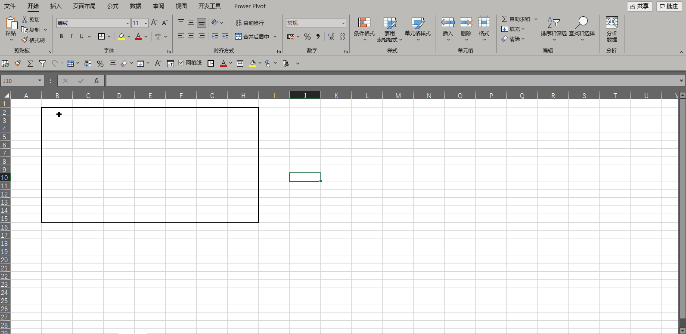Open 单元格样式 Cell Styles
Image resolution: width=686 pixels, height=334 pixels.
[418, 29]
